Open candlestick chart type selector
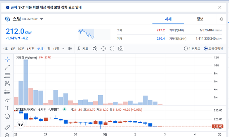Viewport: 229px width, 137px height. click(70, 49)
